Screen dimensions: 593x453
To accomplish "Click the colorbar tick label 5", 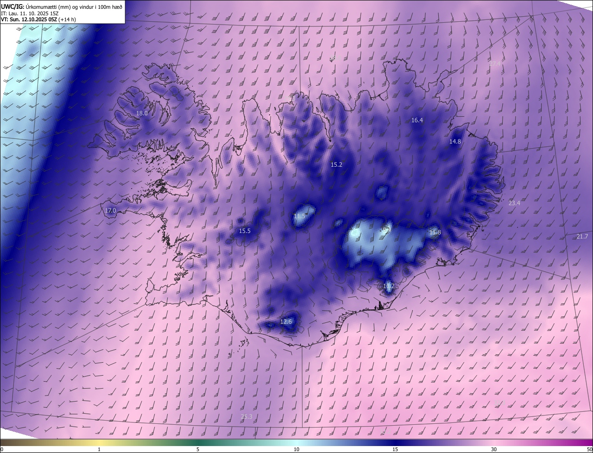I will [198, 449].
